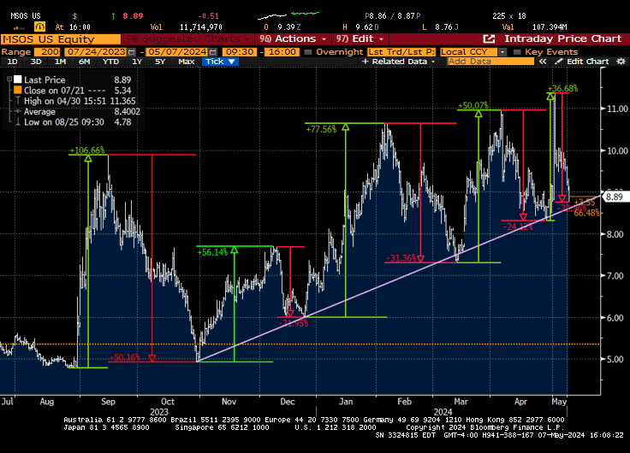The width and height of the screenshot is (630, 453).
Task: Click the end time field 16:00
Action: tap(282, 52)
